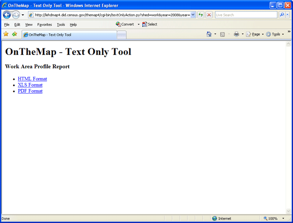293x223 pixels.
Task: Click the browser Forward arrow button
Action: (16, 15)
